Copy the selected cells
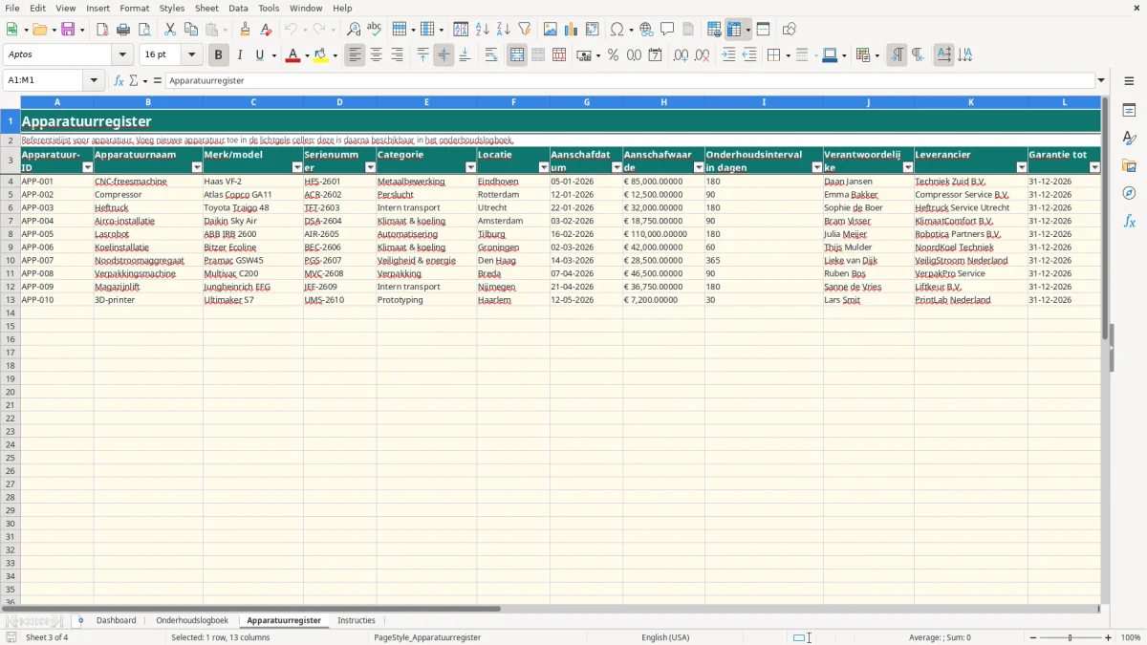This screenshot has width=1147, height=645. click(191, 30)
